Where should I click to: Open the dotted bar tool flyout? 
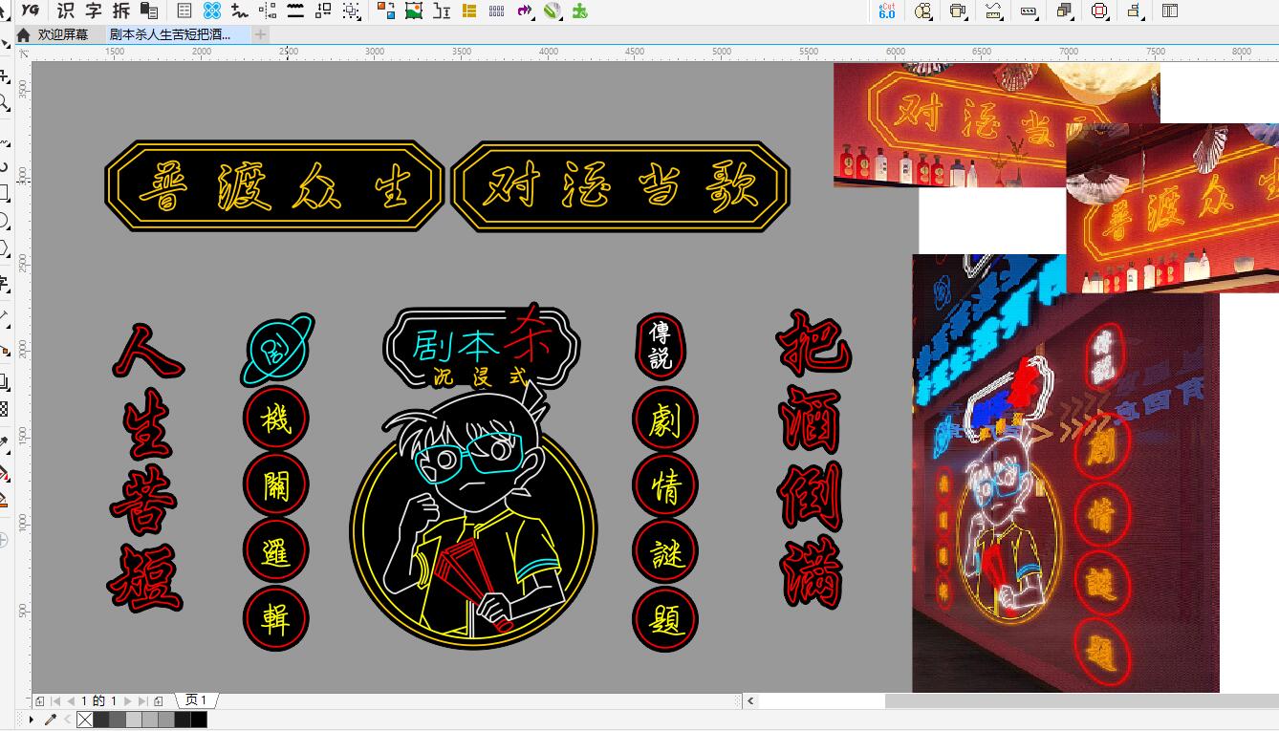pyautogui.click(x=1029, y=11)
